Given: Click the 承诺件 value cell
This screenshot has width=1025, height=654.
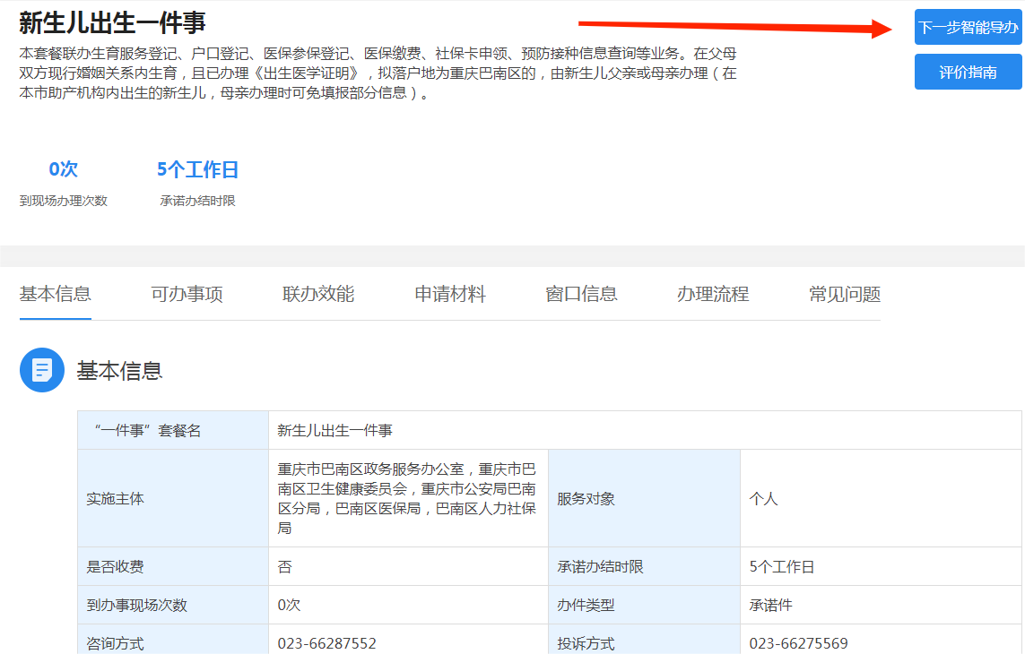Looking at the screenshot, I should tap(881, 605).
